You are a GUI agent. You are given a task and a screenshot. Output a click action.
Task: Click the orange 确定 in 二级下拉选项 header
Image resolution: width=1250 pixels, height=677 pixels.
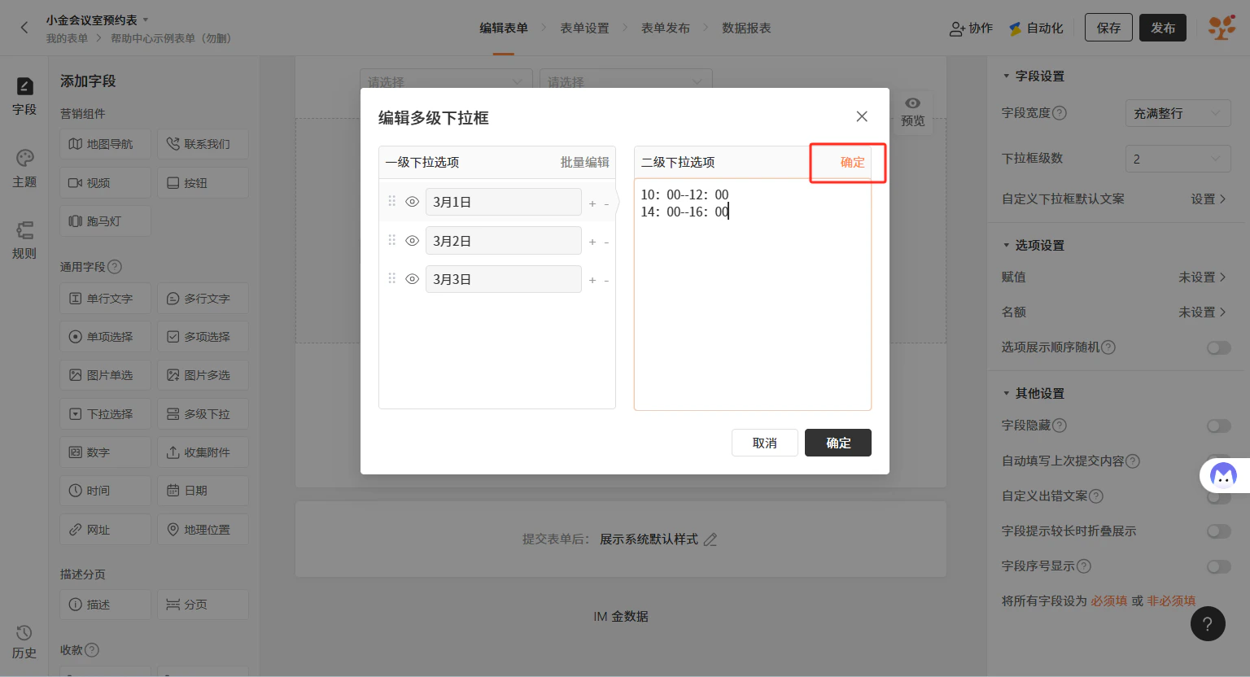[852, 162]
